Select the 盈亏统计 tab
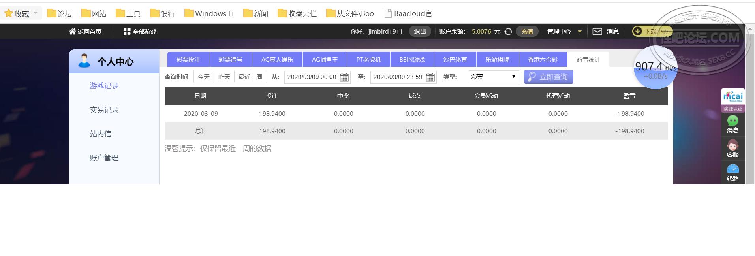 point(588,60)
